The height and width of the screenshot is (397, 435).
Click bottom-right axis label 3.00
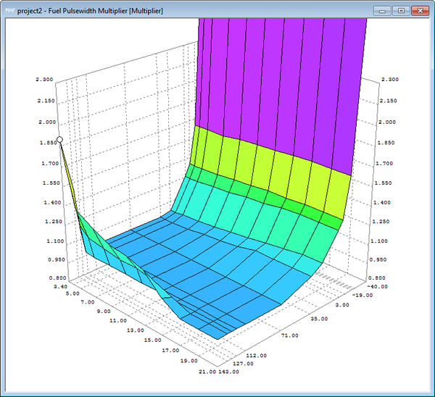[342, 305]
